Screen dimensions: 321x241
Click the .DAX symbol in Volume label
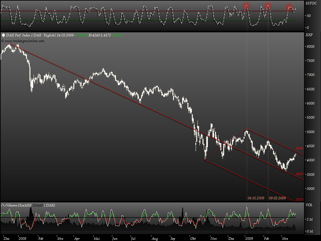(50, 205)
